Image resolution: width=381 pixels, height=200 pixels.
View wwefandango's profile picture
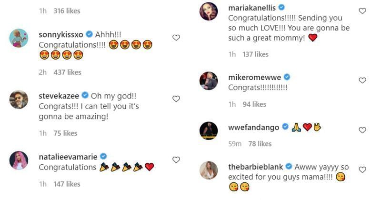click(x=209, y=130)
